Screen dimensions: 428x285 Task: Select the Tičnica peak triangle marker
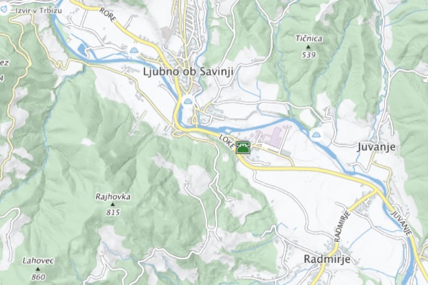tap(309, 47)
